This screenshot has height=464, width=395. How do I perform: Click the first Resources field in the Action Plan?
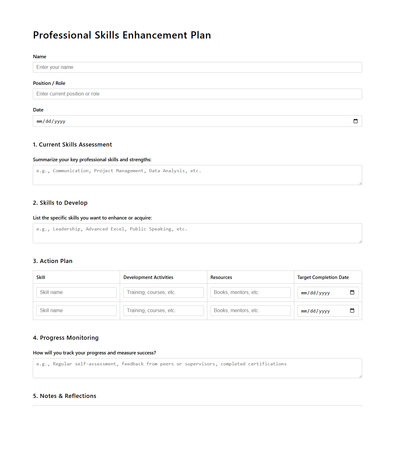coord(250,292)
